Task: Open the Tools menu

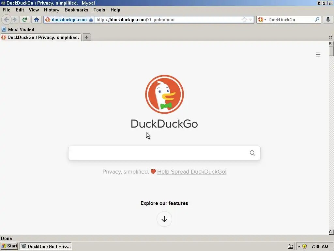Action: [99, 10]
